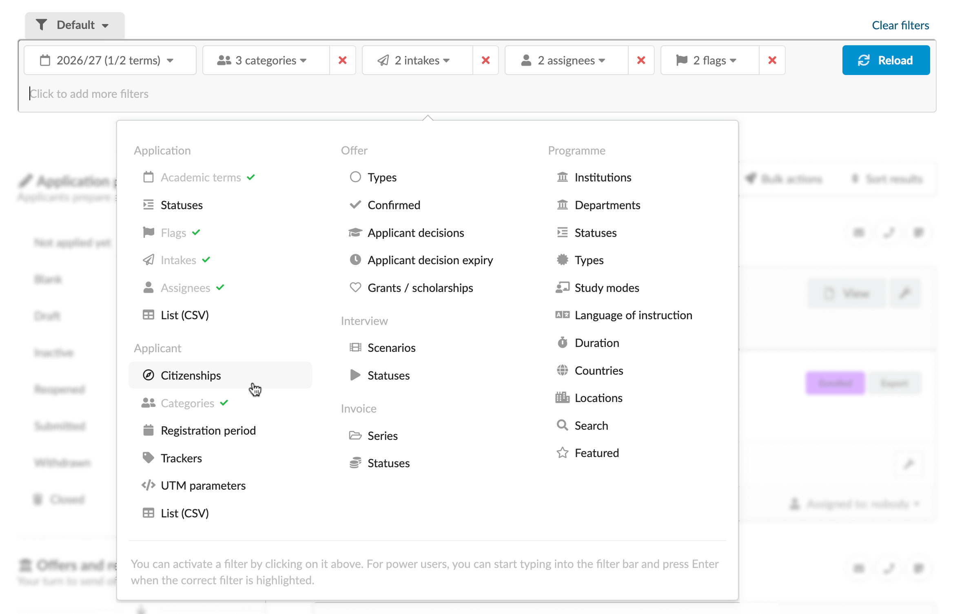This screenshot has width=953, height=614.
Task: Expand the 2 assignees filter dropdown
Action: [x=567, y=60]
